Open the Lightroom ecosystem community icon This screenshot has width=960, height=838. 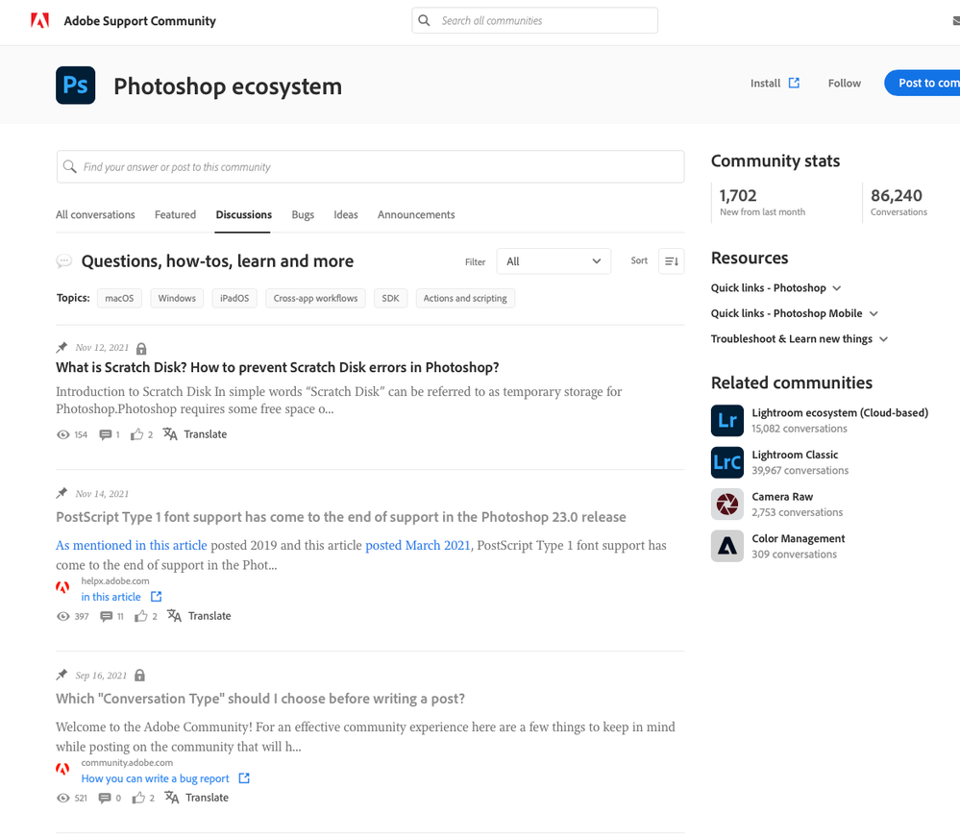tap(727, 421)
